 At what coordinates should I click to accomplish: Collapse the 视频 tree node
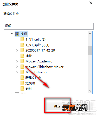click(x=12, y=34)
